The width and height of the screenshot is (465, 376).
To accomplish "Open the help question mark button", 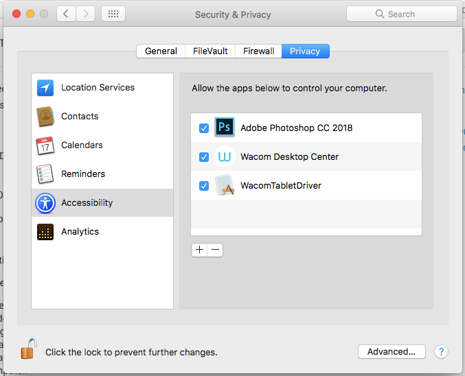I will [x=441, y=351].
